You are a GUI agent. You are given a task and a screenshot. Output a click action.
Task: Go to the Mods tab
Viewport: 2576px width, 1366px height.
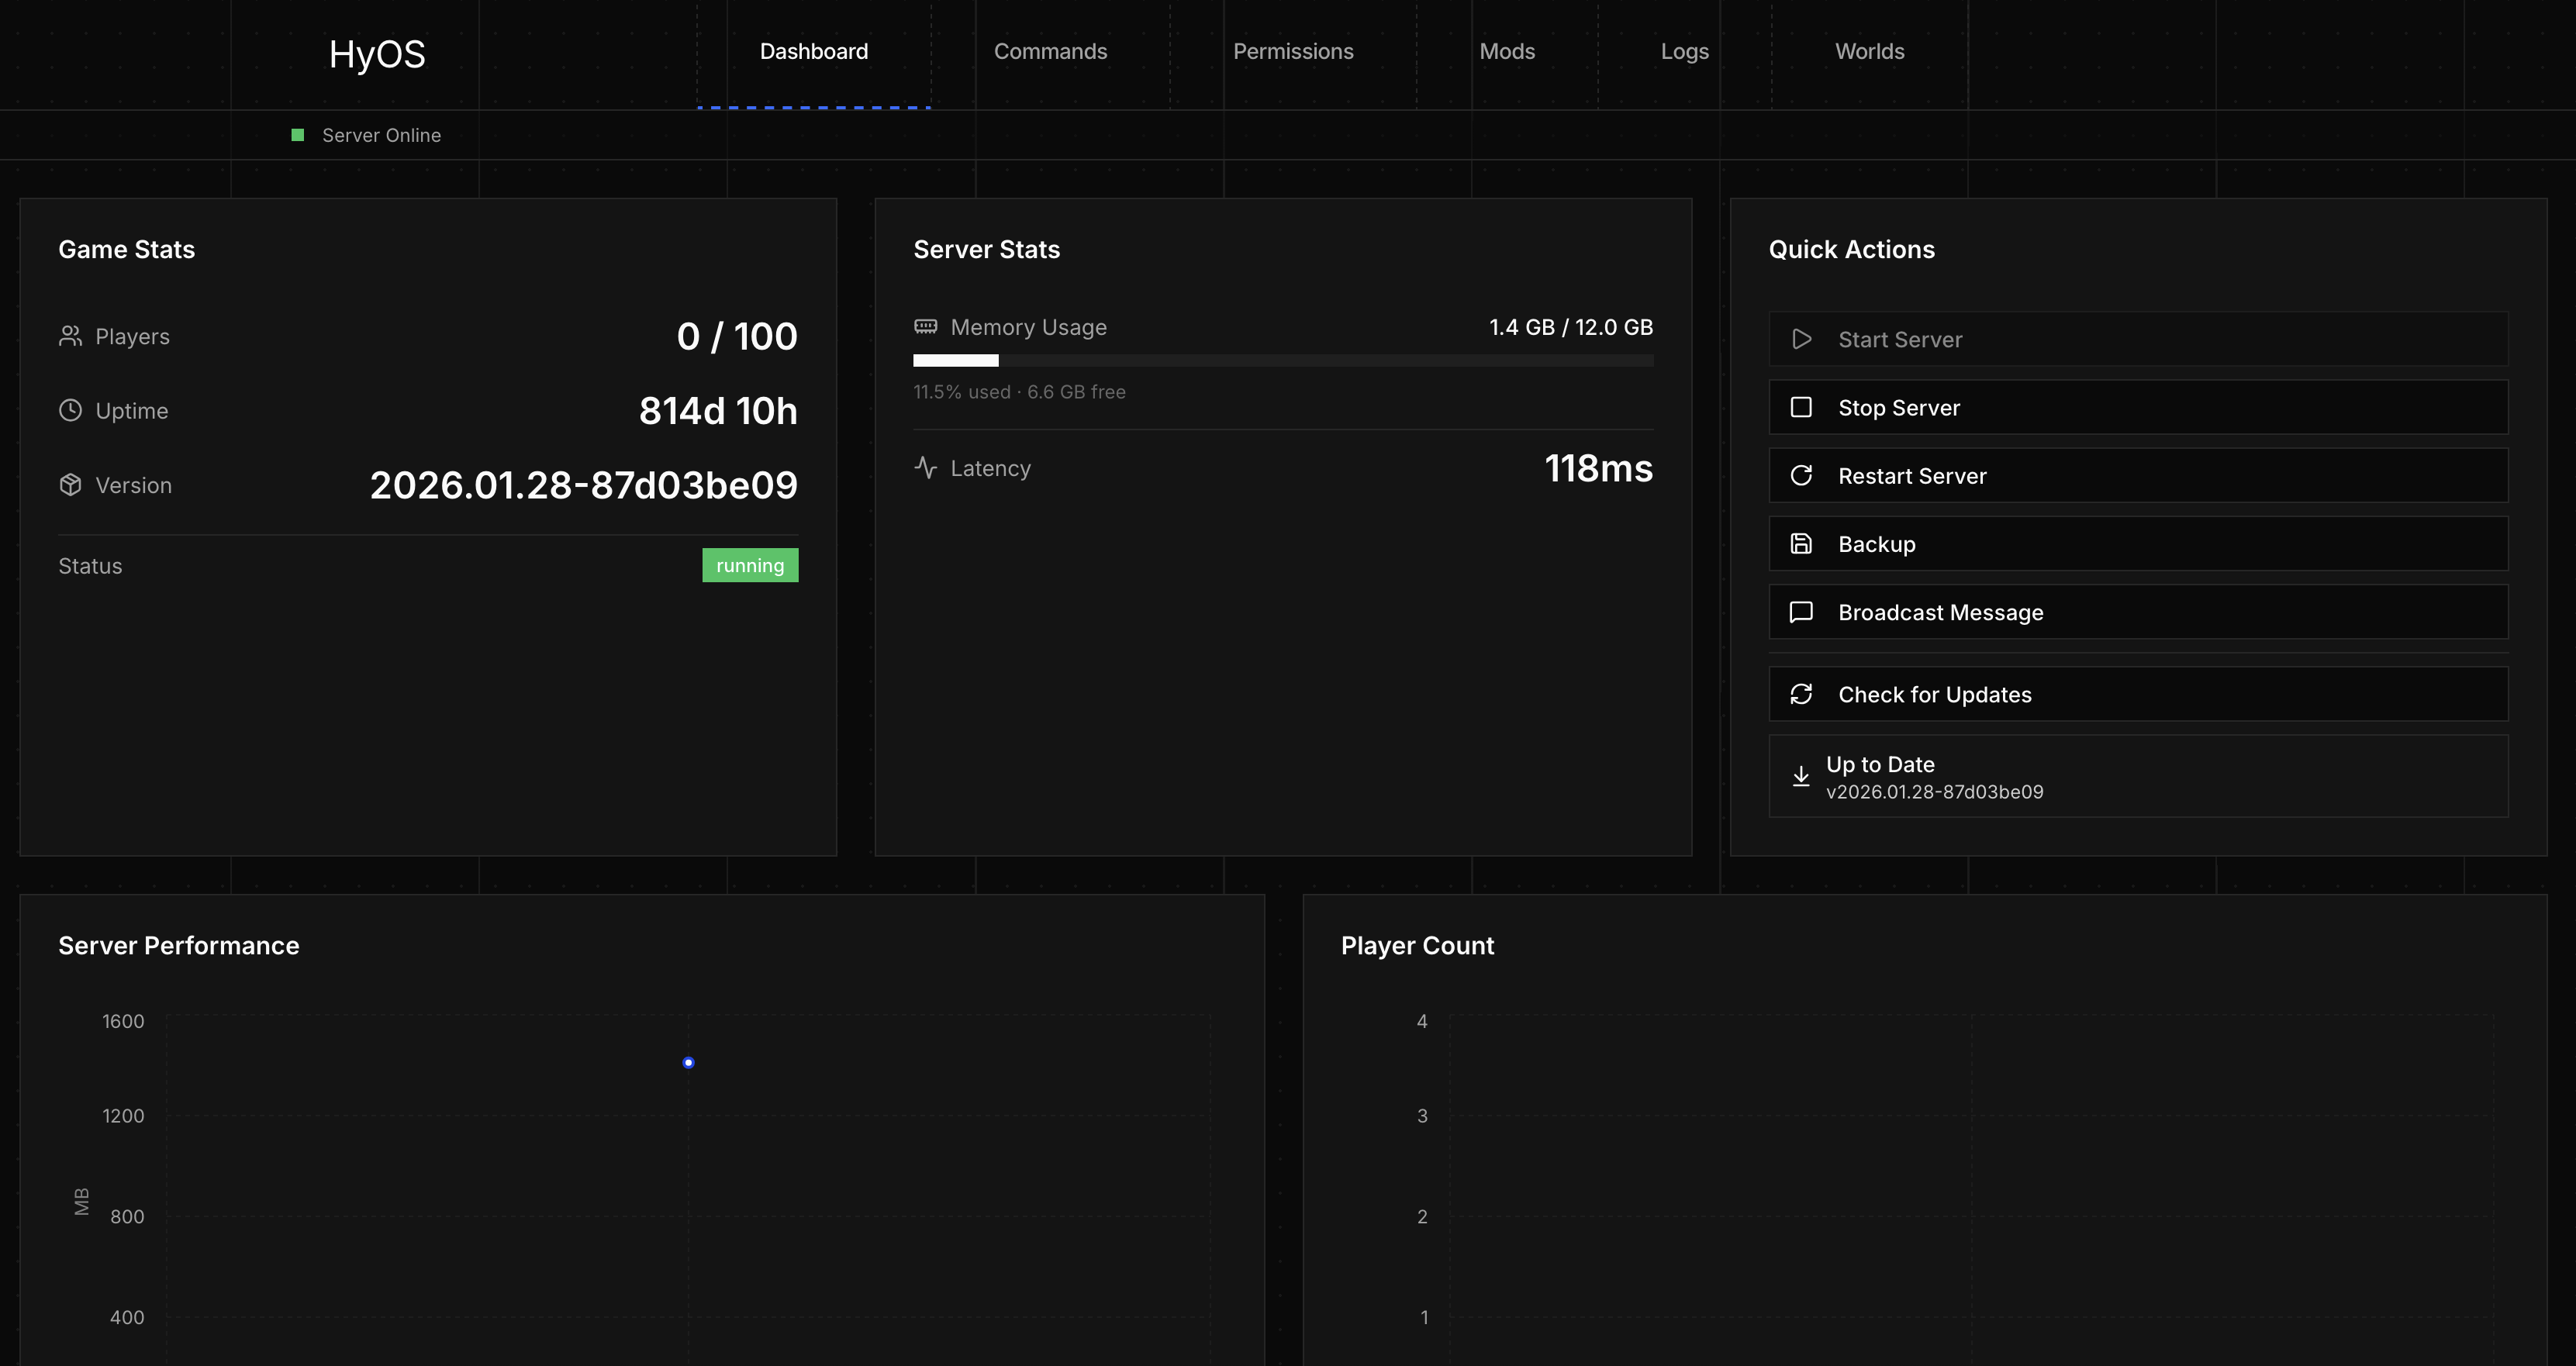tap(1507, 52)
